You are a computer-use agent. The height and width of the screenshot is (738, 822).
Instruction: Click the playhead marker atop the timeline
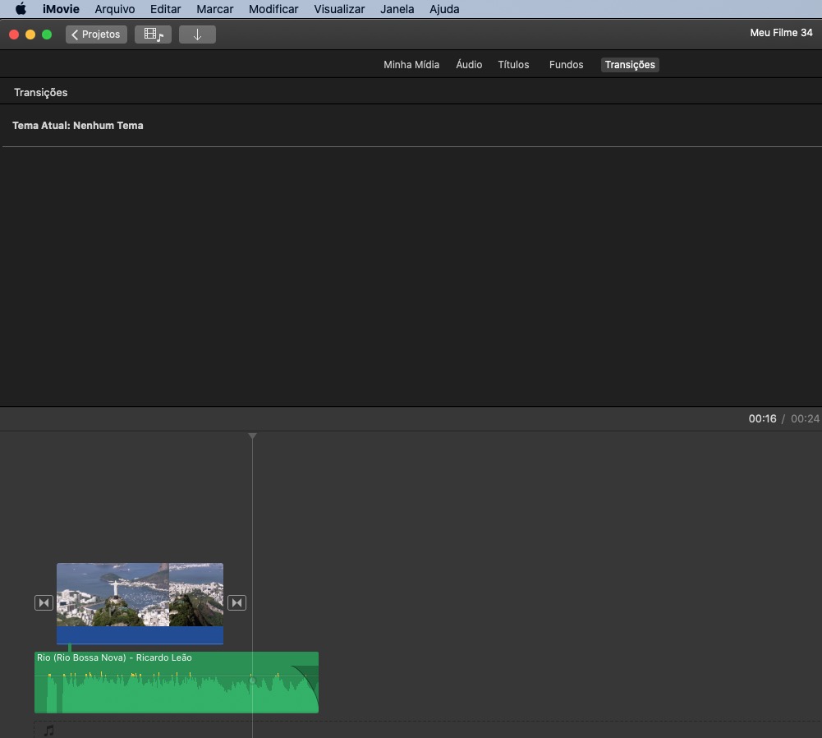[x=252, y=436]
